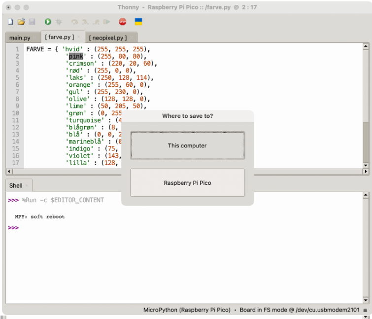Run current script with green play icon
The height and width of the screenshot is (319, 372).
(48, 22)
